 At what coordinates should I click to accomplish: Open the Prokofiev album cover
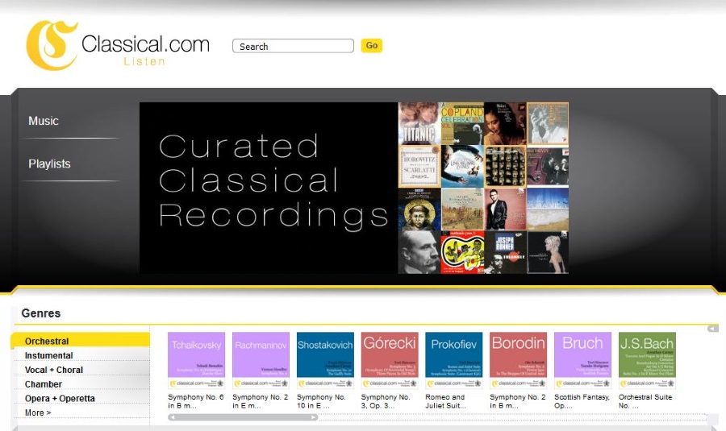453,360
